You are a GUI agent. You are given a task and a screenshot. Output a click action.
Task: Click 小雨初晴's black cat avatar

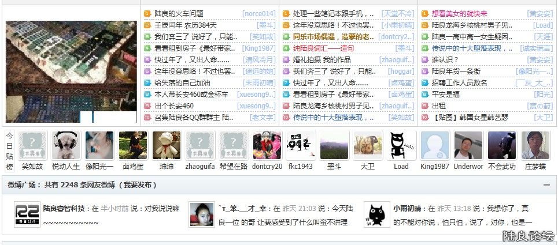(377, 215)
